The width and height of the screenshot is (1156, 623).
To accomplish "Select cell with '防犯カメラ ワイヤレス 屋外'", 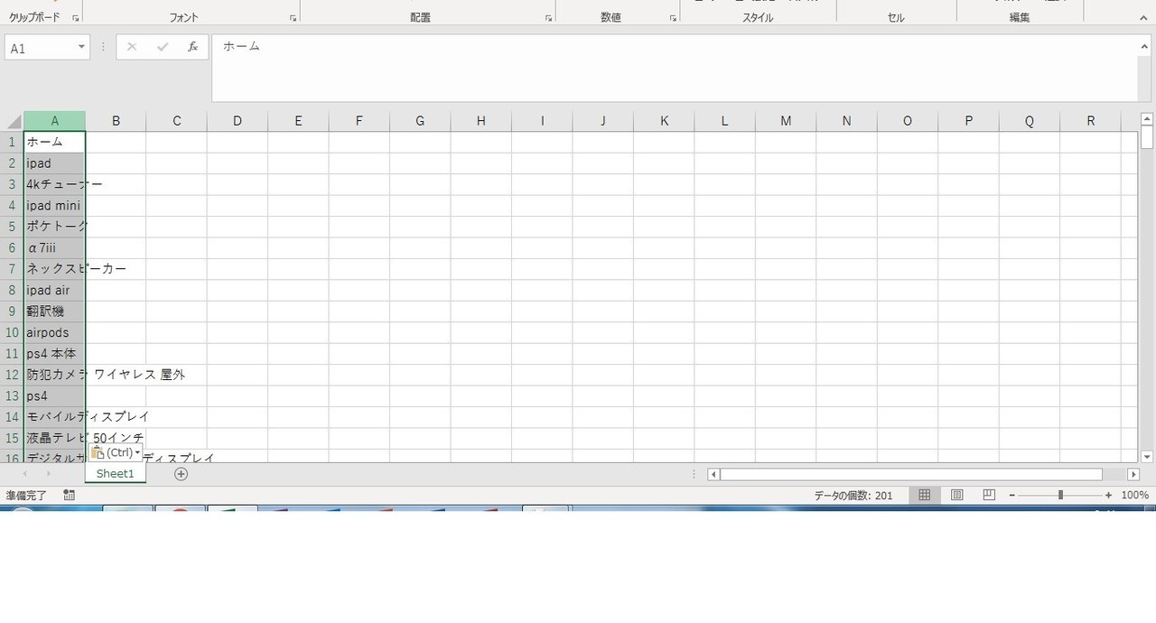I will click(54, 374).
